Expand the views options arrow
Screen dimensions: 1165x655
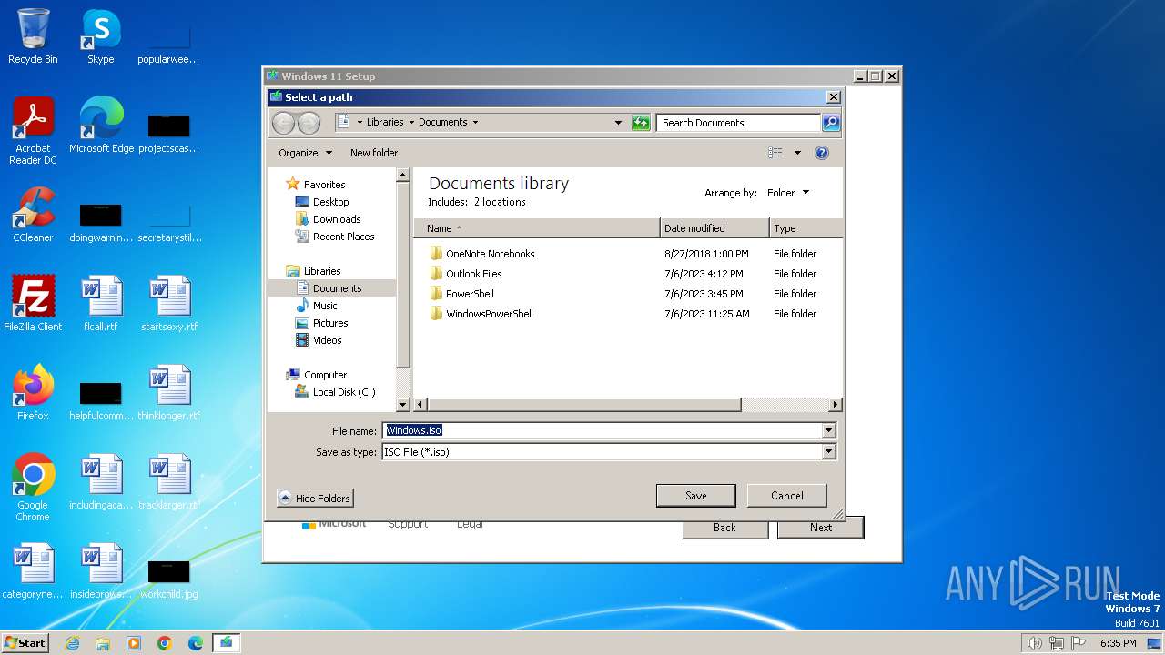[x=797, y=153]
